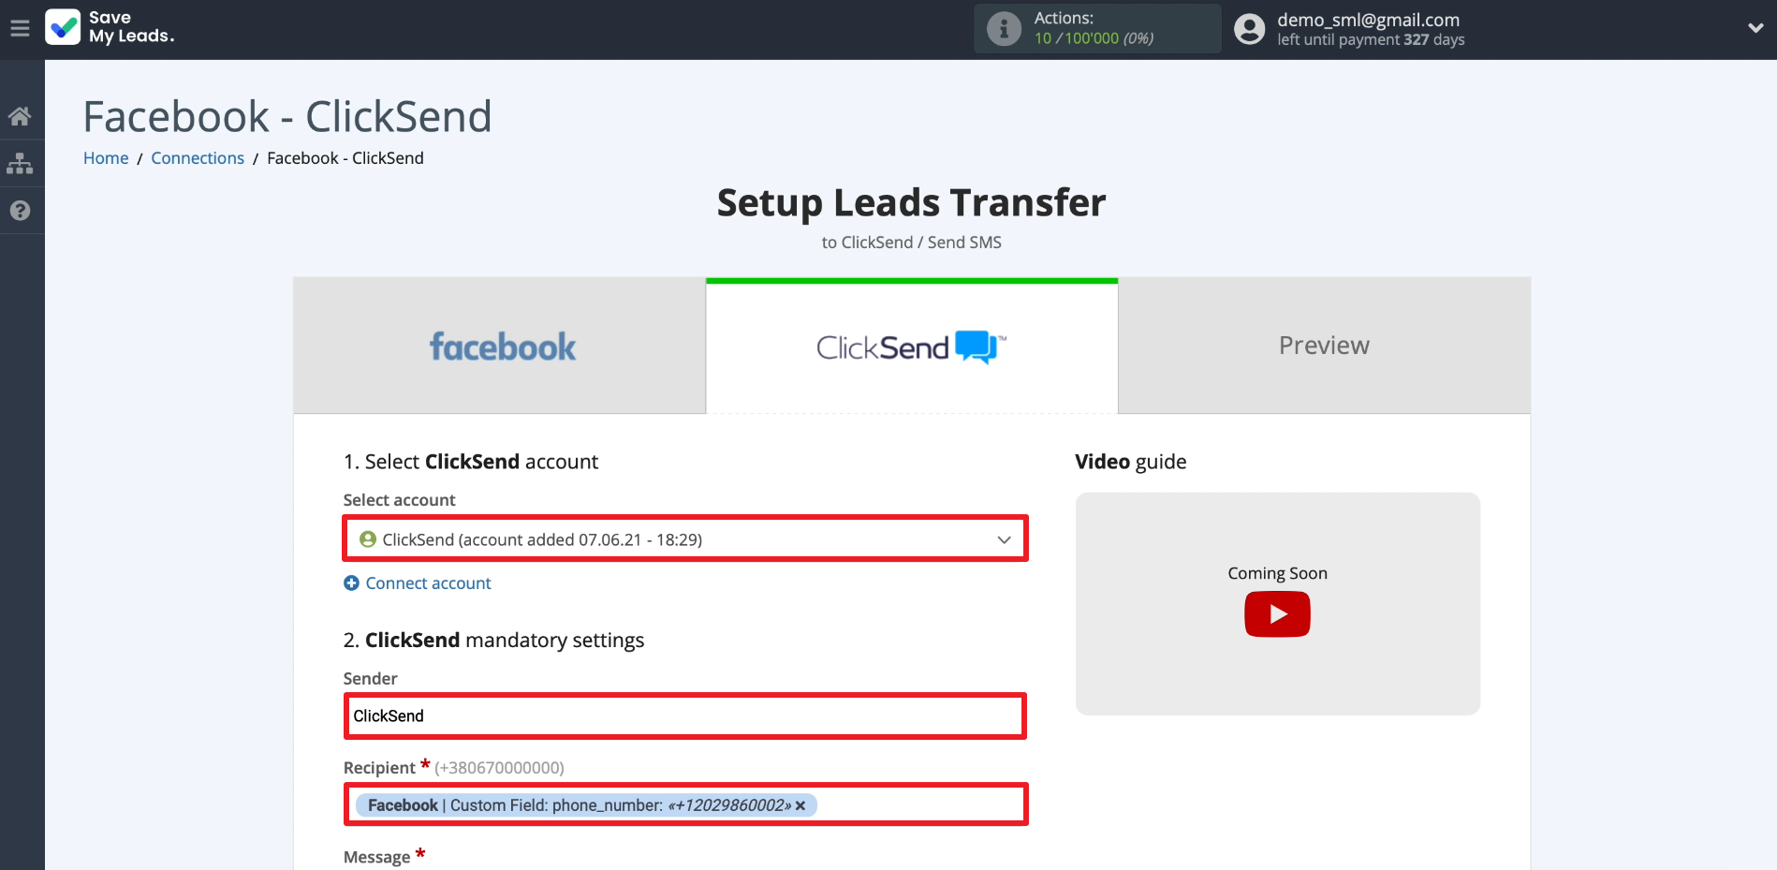Click the user avatar icon
Screen dimensions: 1777x870
point(1249,29)
